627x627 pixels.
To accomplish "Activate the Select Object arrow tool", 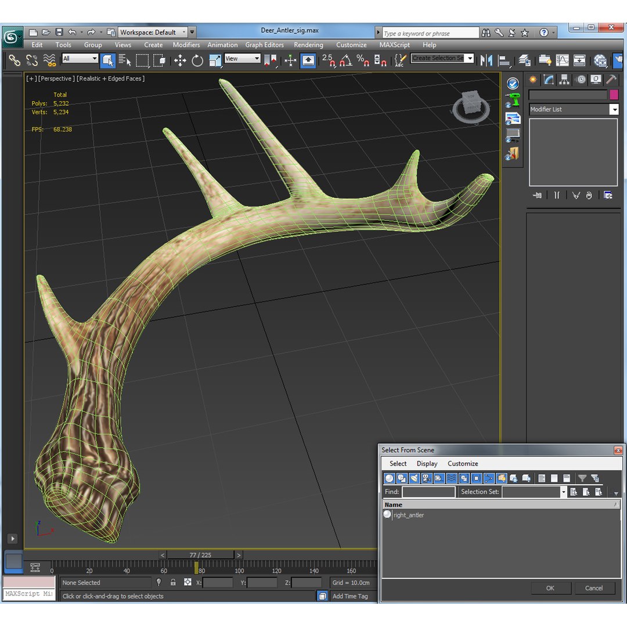I will pos(107,60).
